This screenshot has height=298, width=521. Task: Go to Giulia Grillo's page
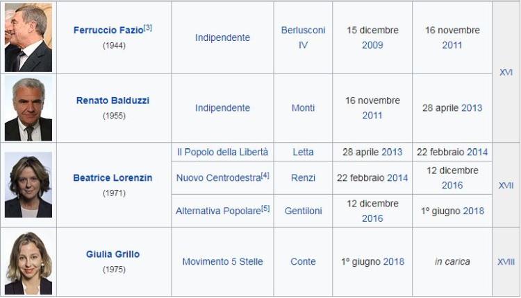(113, 254)
